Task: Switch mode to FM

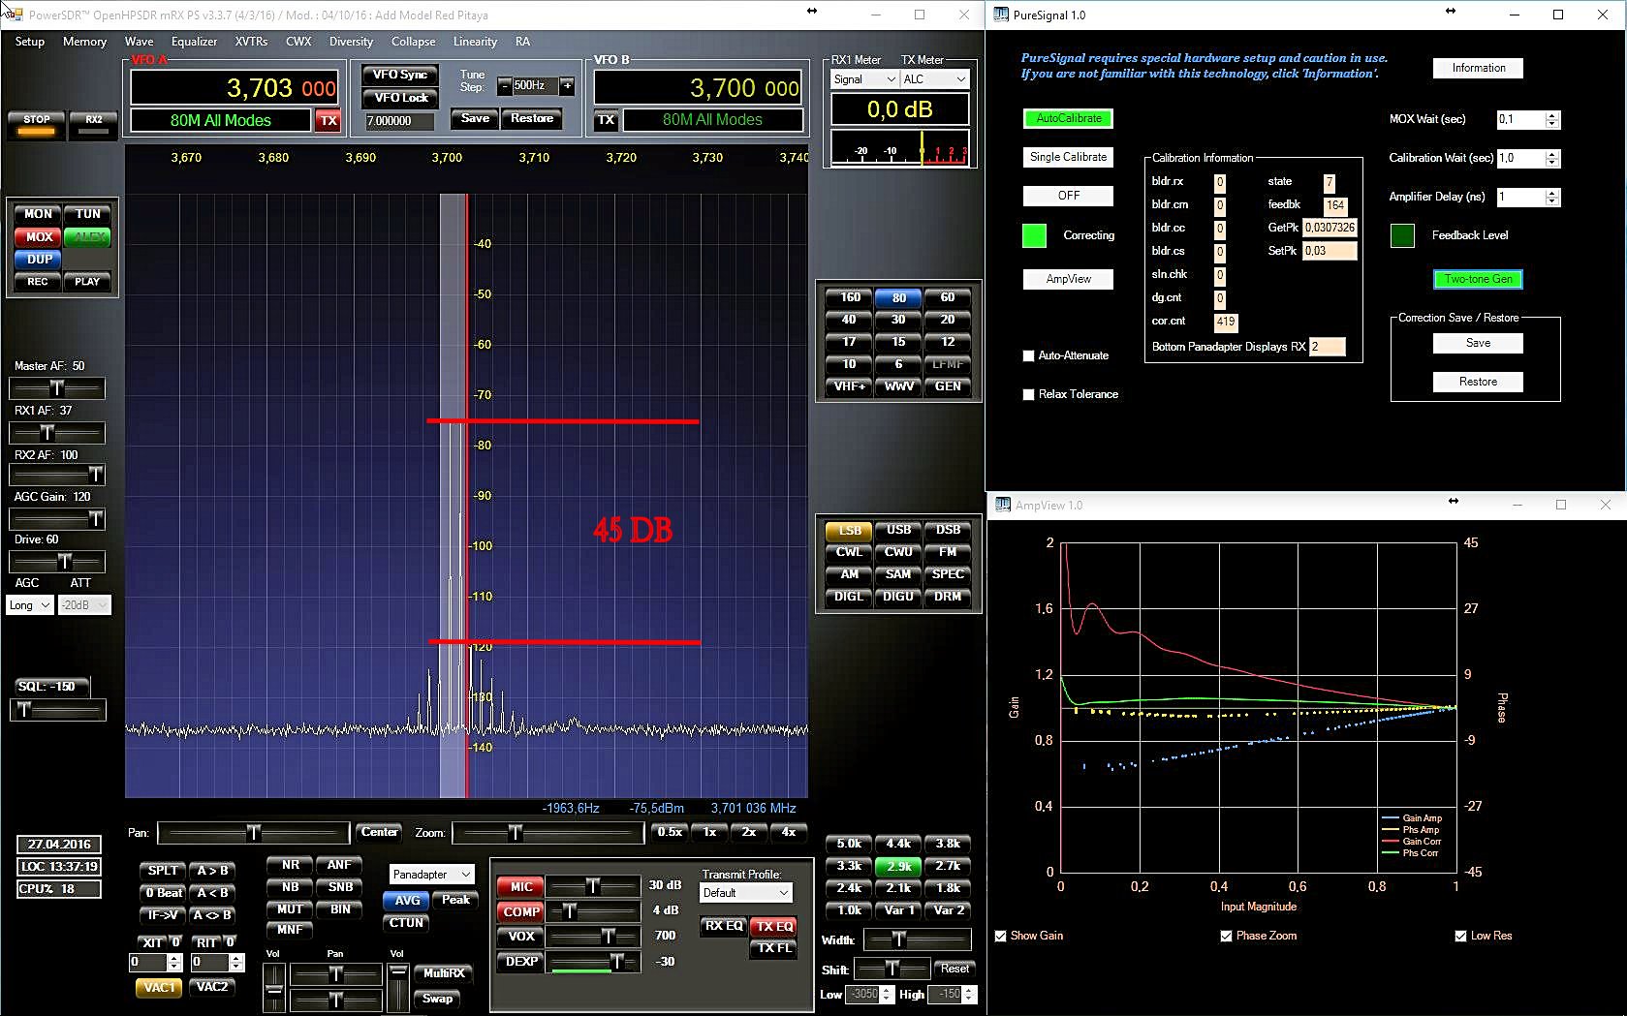Action: coord(948,552)
